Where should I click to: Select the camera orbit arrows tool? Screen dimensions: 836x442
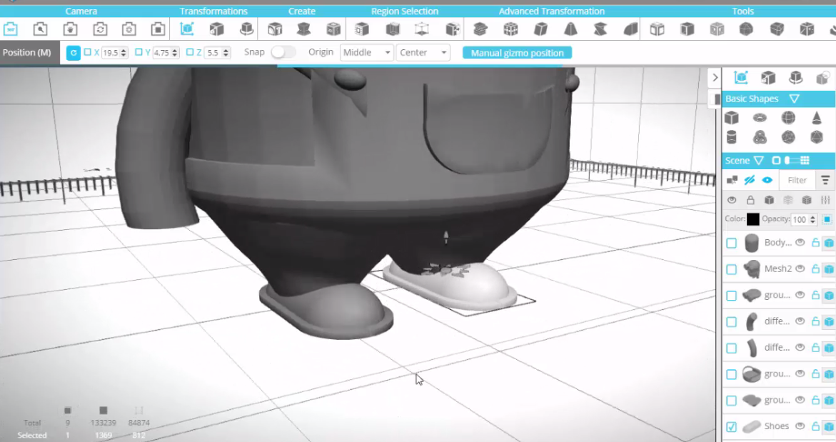pos(100,29)
